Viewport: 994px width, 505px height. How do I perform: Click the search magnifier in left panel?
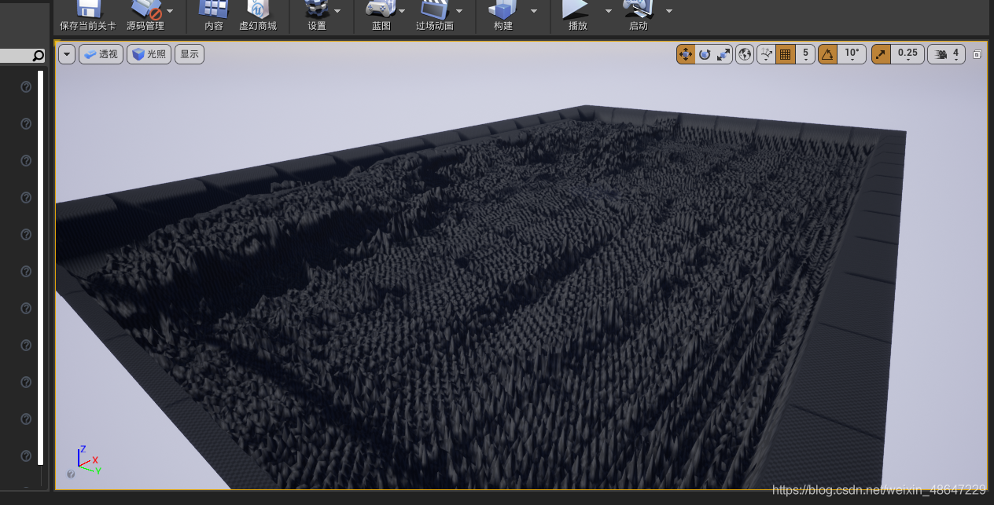click(38, 56)
